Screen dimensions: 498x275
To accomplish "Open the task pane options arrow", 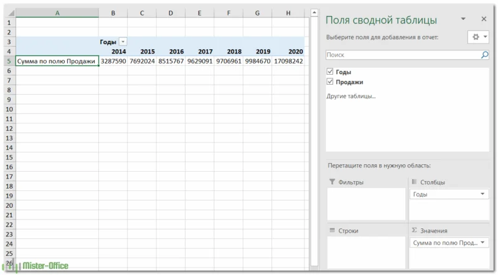I will pyautogui.click(x=463, y=19).
